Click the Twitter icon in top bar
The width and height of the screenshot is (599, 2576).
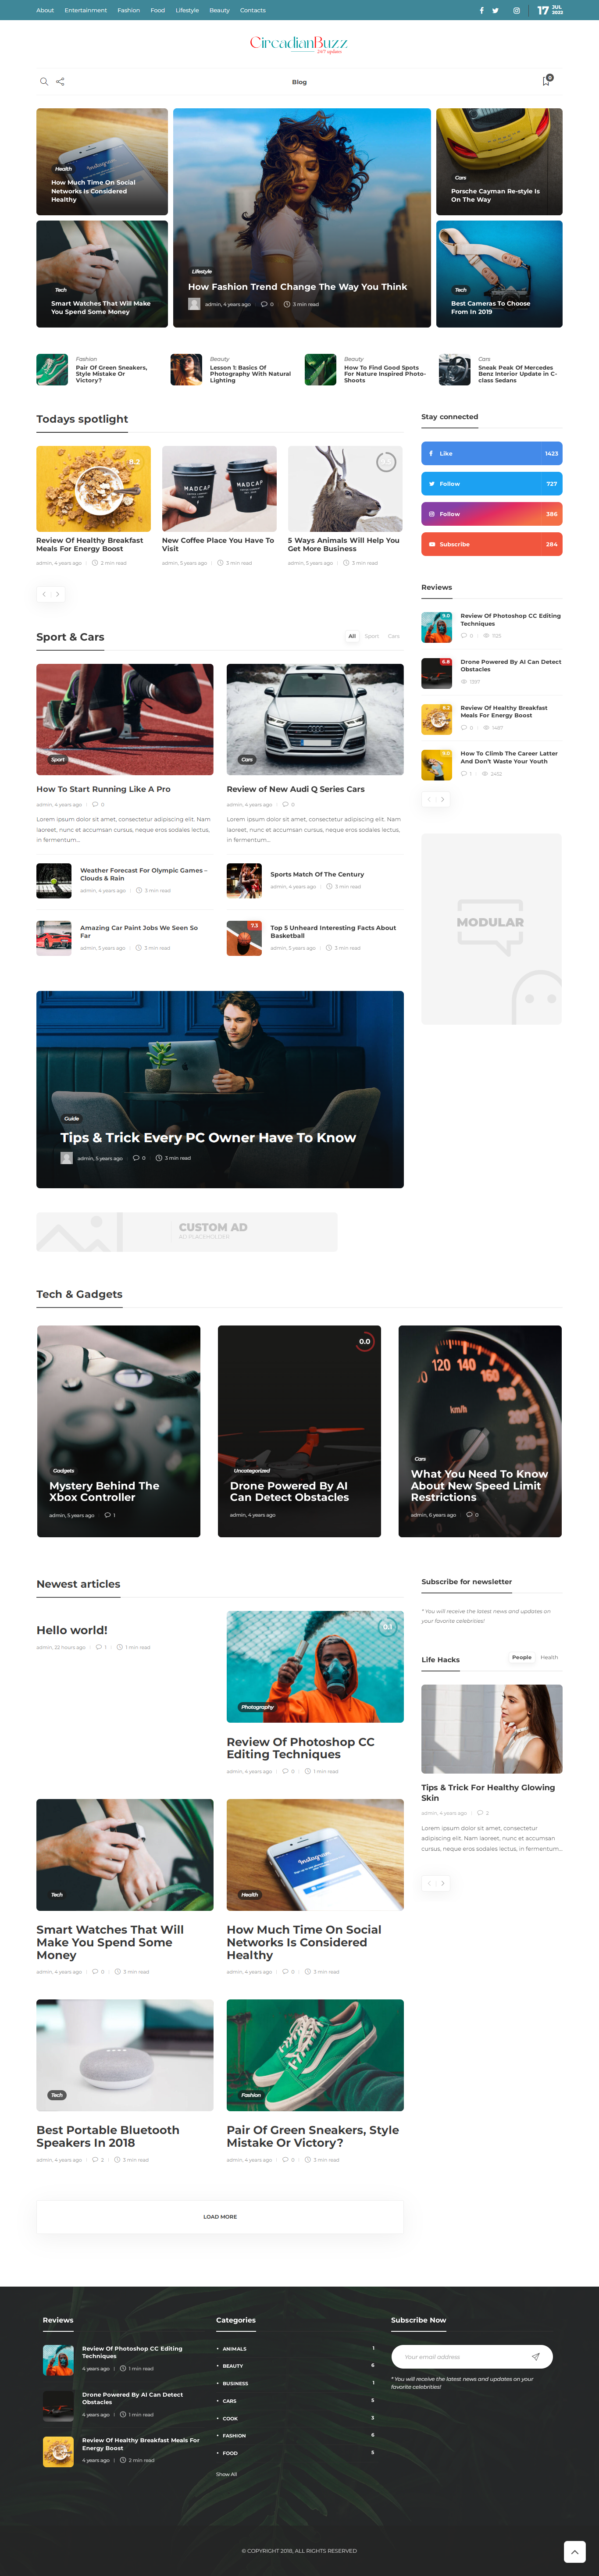(495, 10)
